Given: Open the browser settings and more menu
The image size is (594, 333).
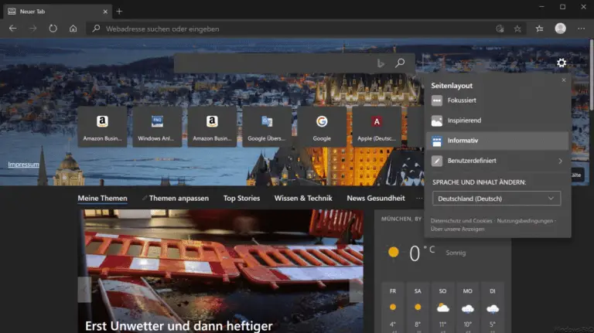Looking at the screenshot, I should tap(581, 29).
